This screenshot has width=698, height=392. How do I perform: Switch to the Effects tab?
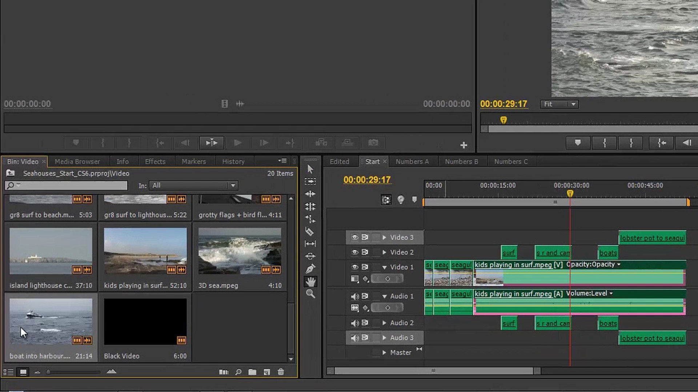tap(155, 162)
